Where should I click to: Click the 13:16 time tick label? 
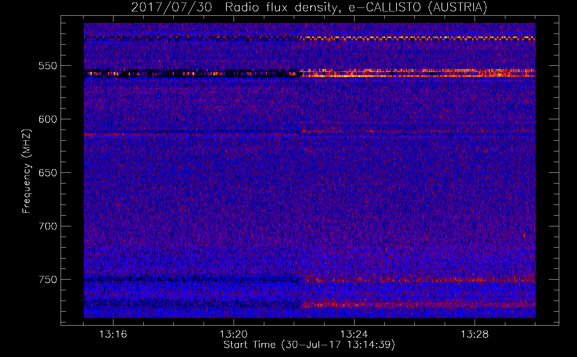point(113,335)
